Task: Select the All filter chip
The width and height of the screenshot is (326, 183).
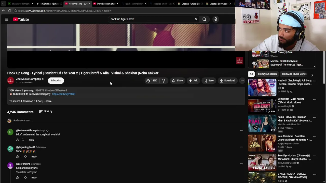Action: (x=251, y=74)
